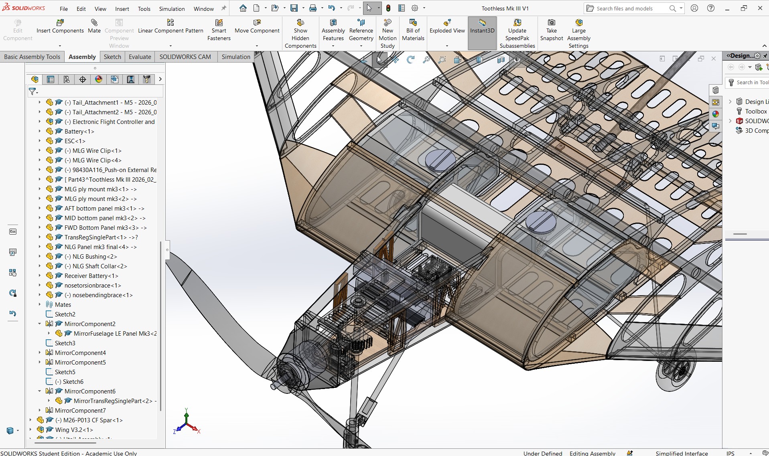Click the Rebuild traffic light icon

[x=388, y=8]
